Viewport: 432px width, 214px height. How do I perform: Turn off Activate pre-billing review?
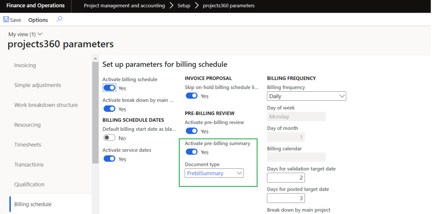[191, 131]
